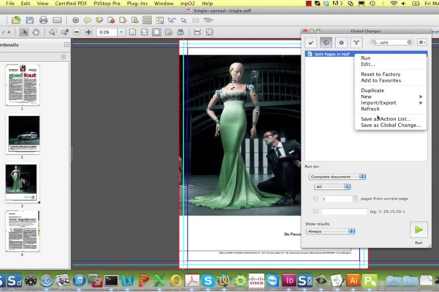Select the pages from current page radio

click(315, 198)
